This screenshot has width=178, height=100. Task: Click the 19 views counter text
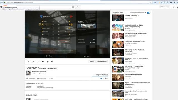(101, 75)
